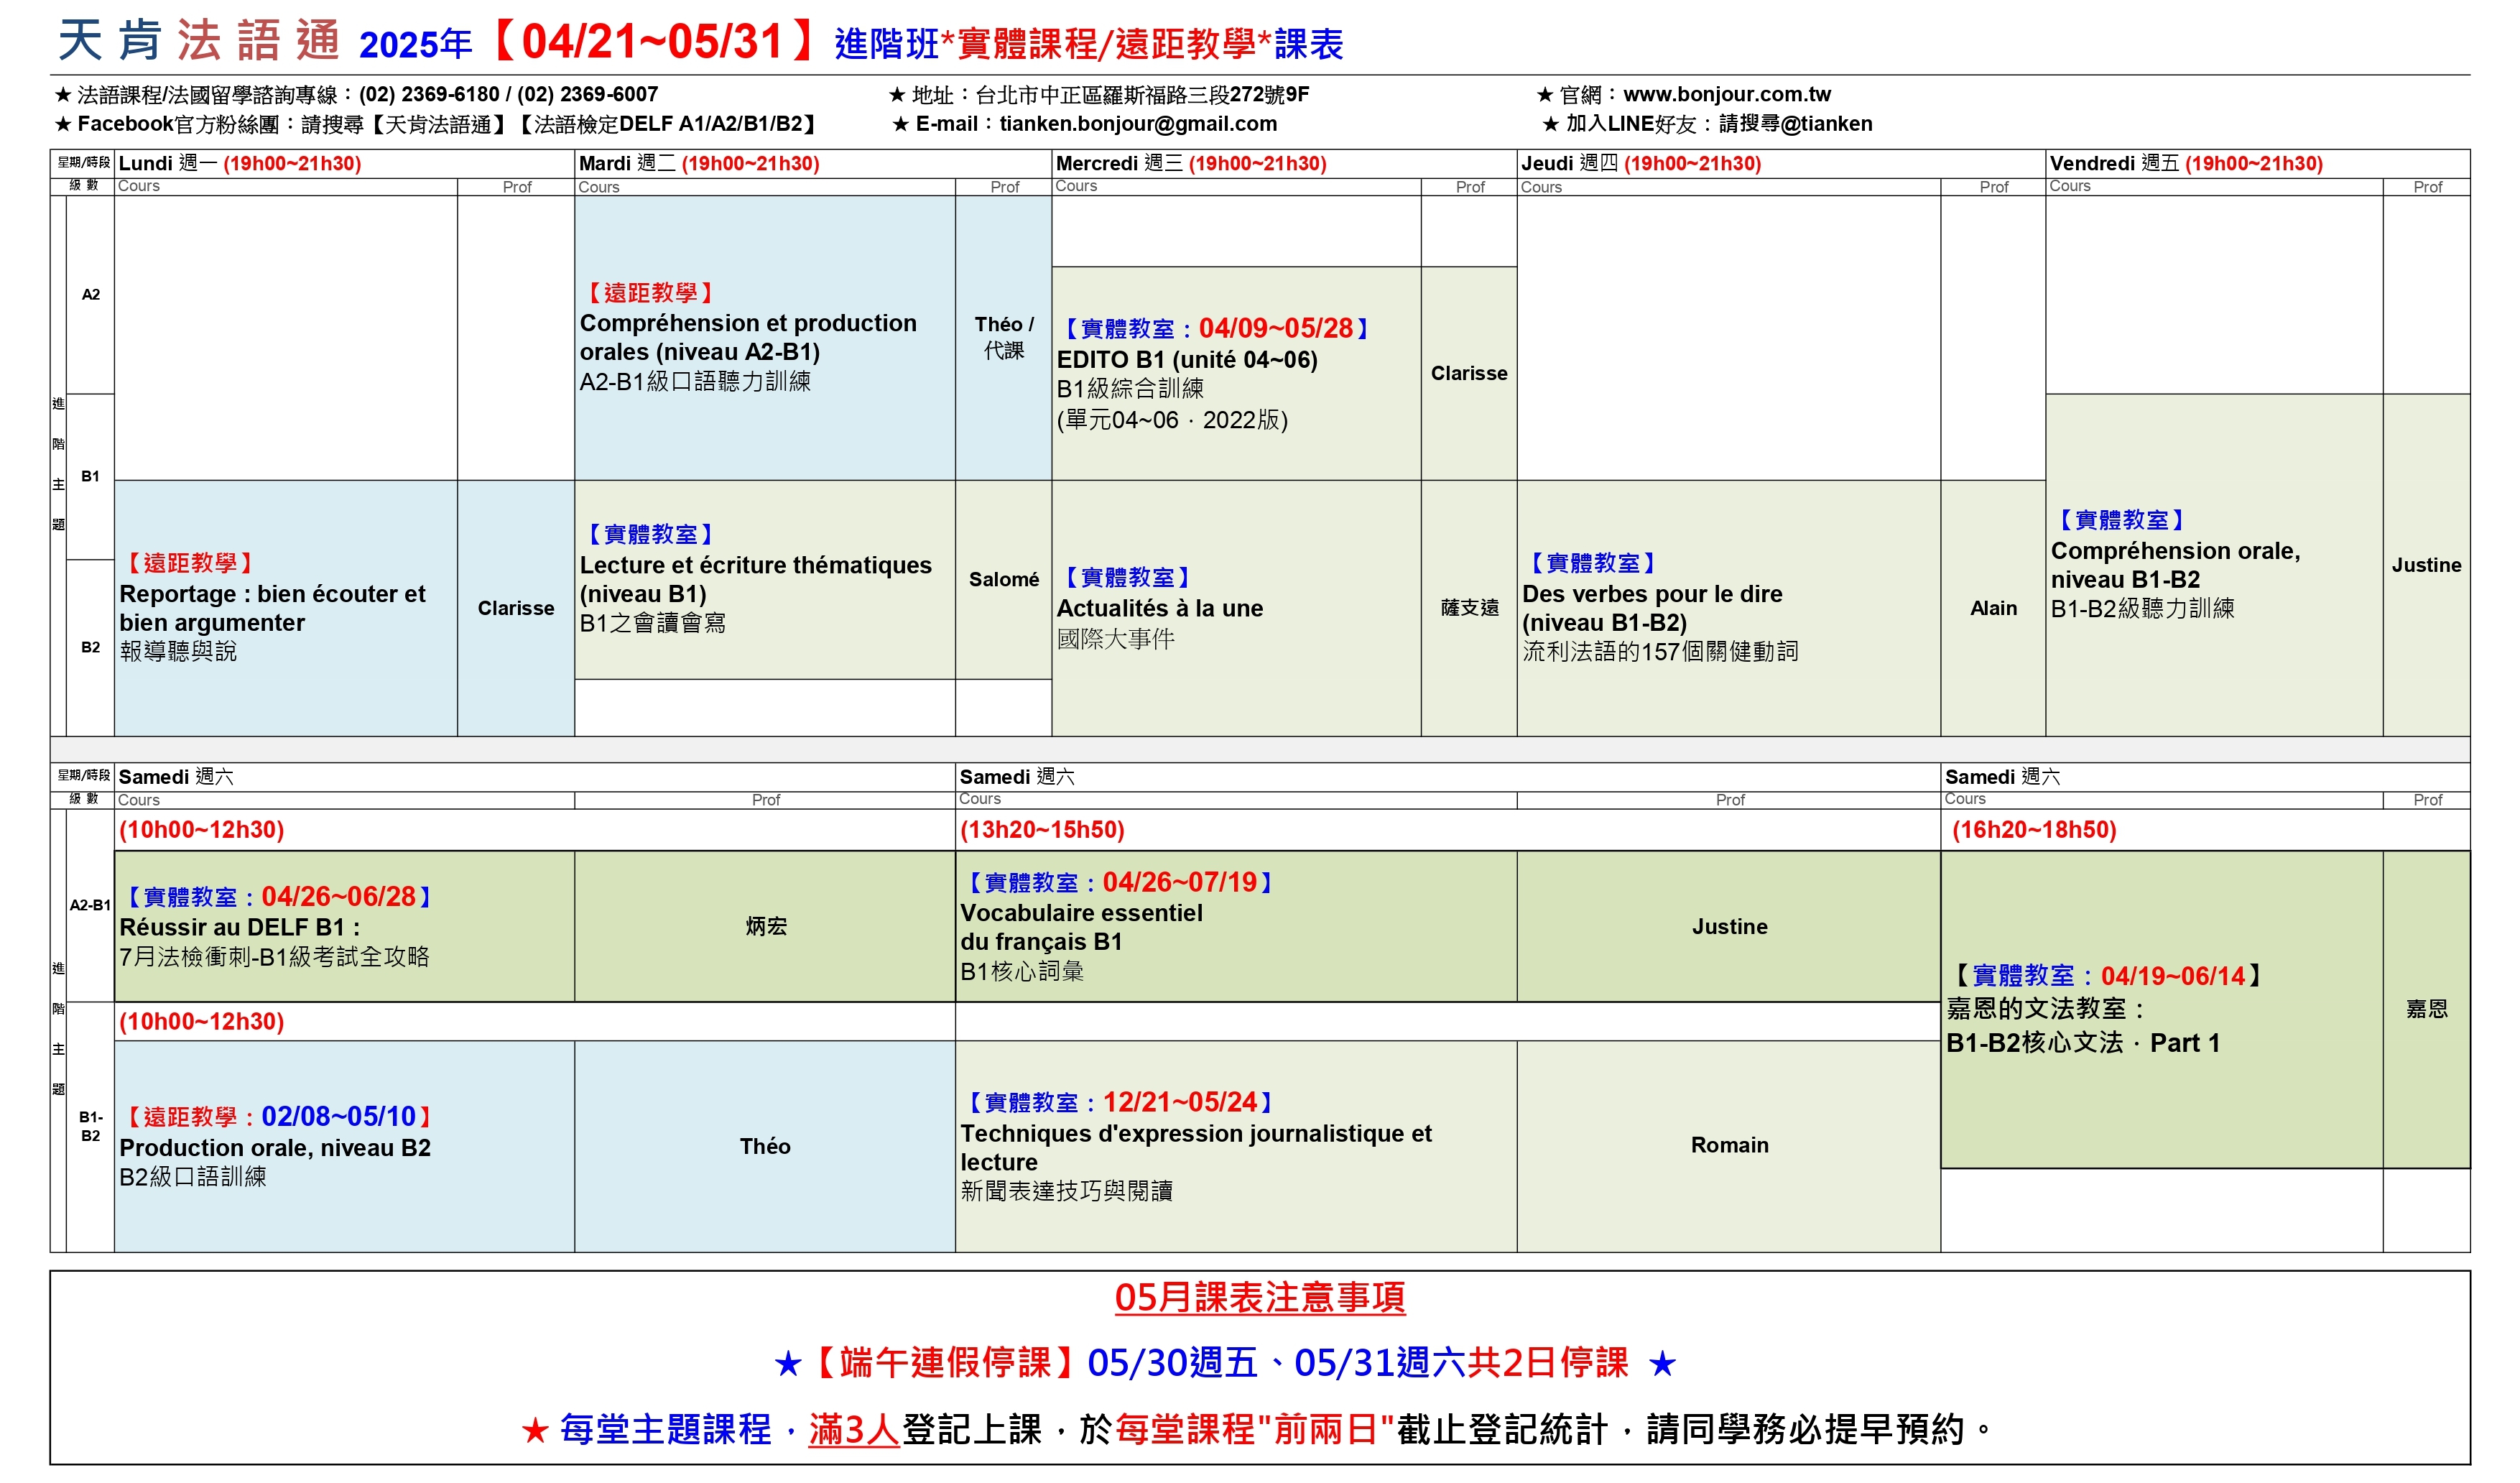
Task: Select the Mardi 週二 column header
Action: point(813,163)
